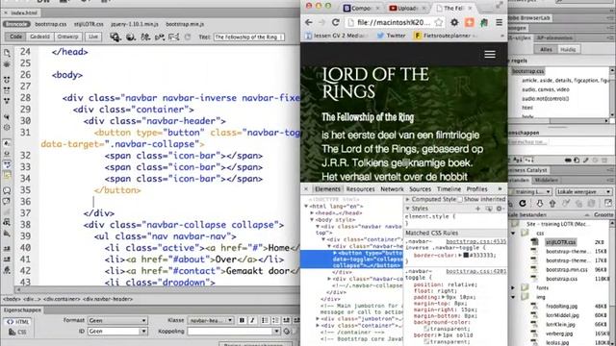The width and height of the screenshot is (616, 346).
Task: Open the Network tab in DevTools
Action: (392, 189)
